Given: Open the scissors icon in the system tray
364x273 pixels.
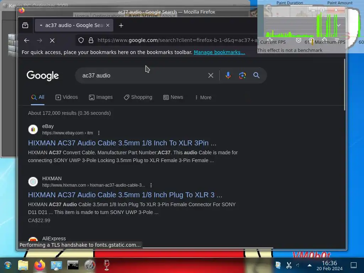Looking at the screenshot, I should click(x=289, y=265).
